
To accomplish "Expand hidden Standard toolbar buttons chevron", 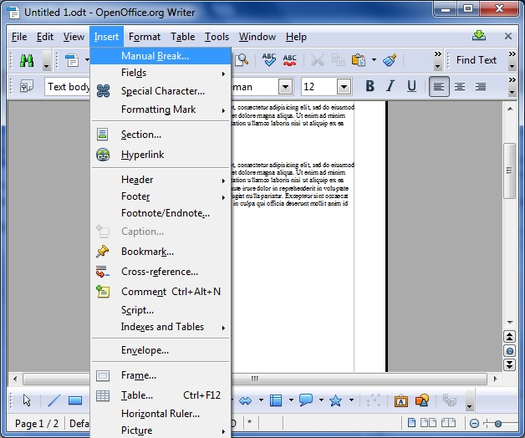I will pyautogui.click(x=437, y=53).
